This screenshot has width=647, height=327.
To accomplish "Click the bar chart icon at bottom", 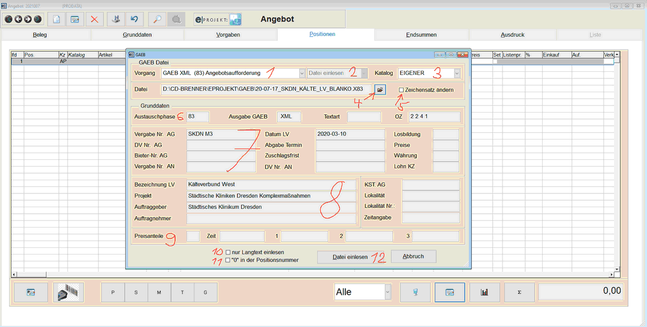I will pyautogui.click(x=485, y=292).
